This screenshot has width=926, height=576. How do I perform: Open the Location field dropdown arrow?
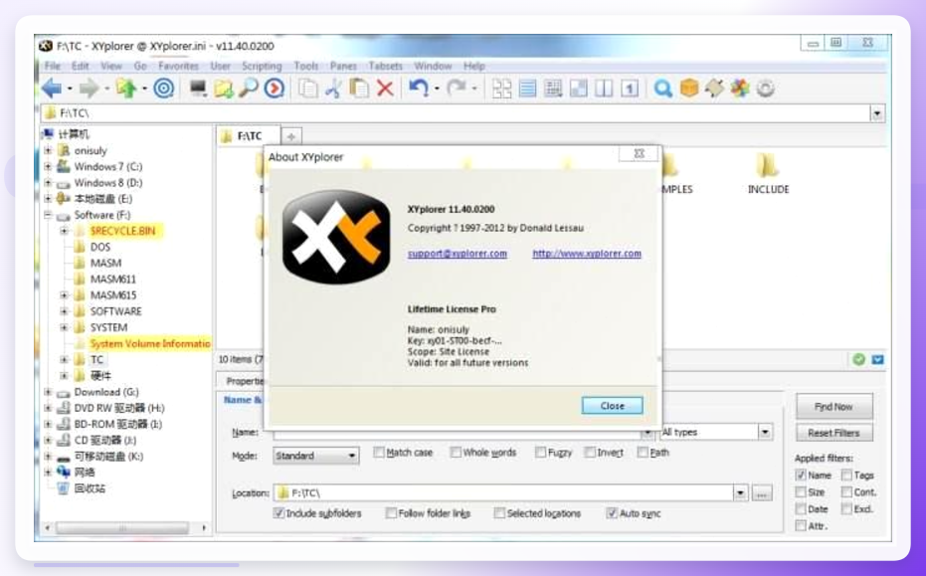[x=740, y=492]
